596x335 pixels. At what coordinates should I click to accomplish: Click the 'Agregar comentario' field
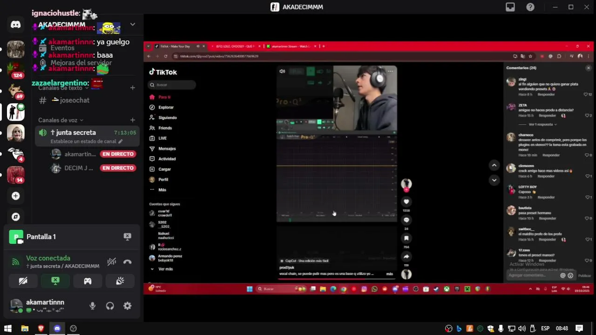pos(533,275)
